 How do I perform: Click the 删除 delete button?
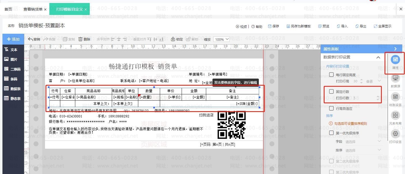84,39
